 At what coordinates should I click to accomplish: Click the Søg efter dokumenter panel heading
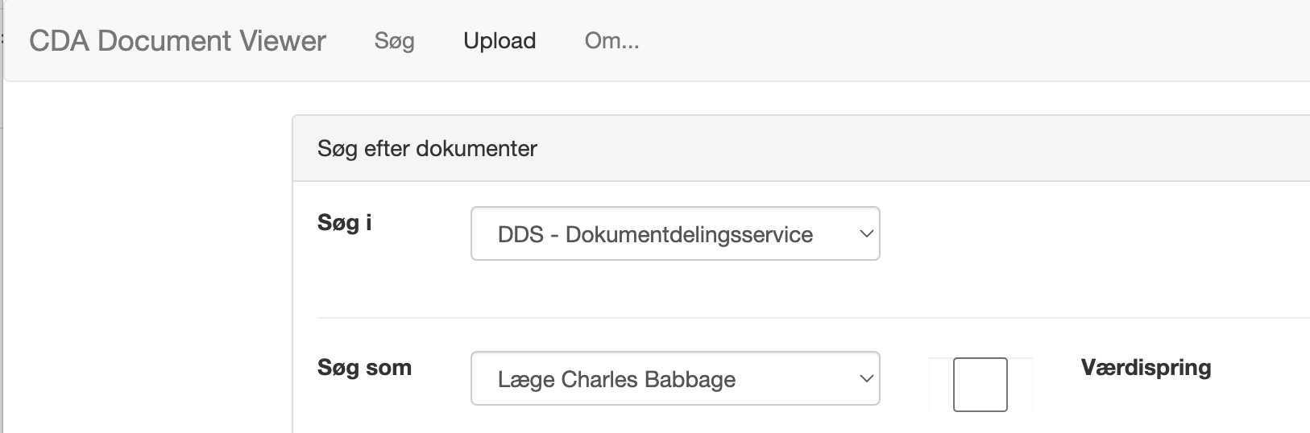click(x=427, y=149)
